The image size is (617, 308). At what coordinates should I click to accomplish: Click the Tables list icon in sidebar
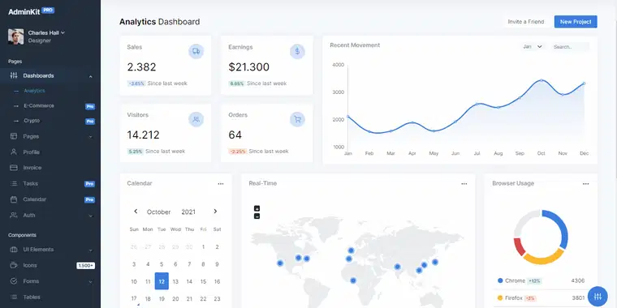(x=13, y=297)
